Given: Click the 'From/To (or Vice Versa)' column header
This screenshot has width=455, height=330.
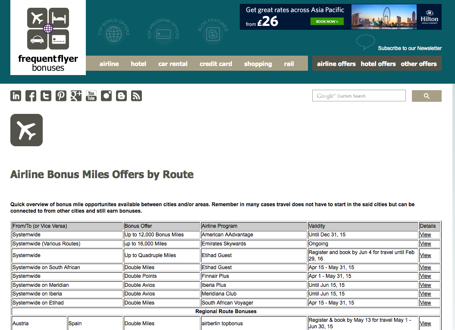Looking at the screenshot, I should (x=67, y=226).
